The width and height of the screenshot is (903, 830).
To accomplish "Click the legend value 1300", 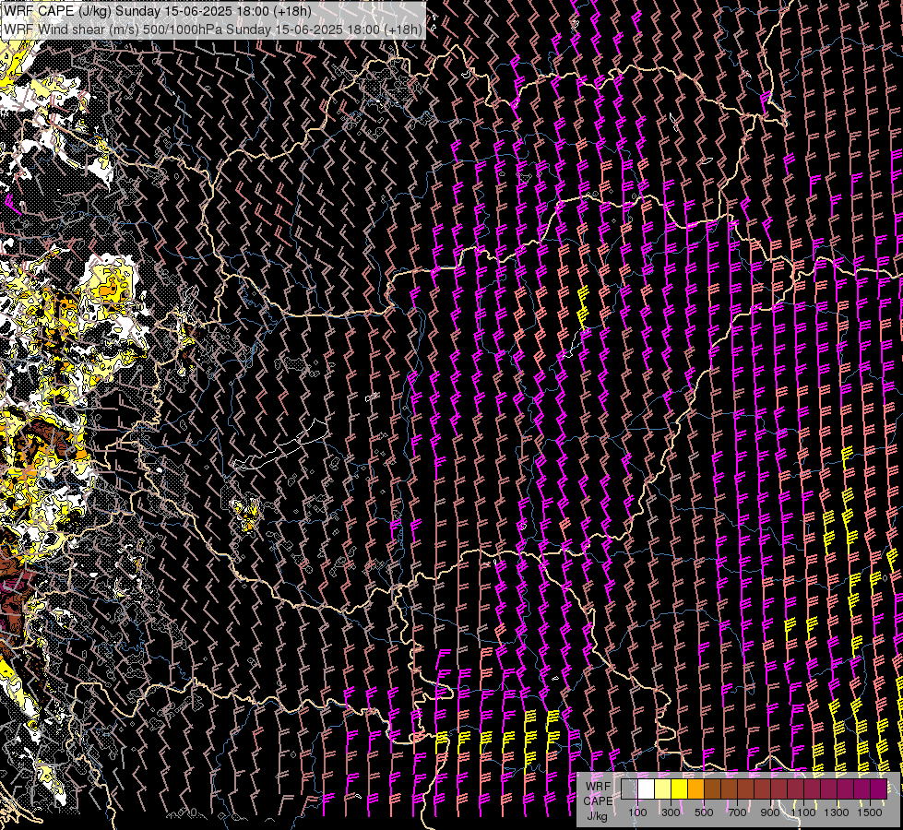I will [837, 812].
